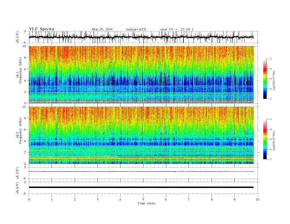Click the "6" kHz tick on ch.2 frequency axis
290x224 pixels.
25,130
